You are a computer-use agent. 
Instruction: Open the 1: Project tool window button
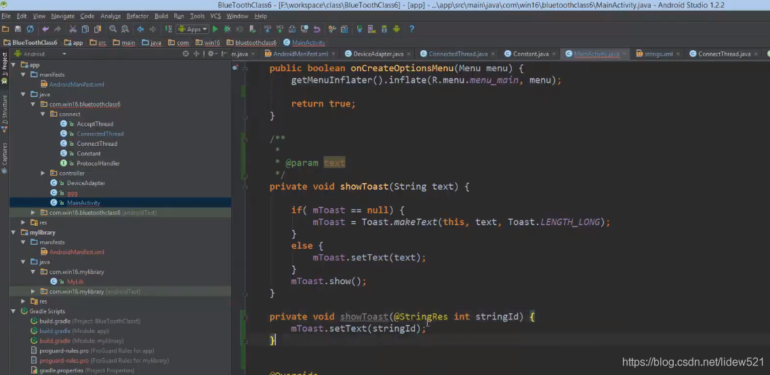click(5, 68)
